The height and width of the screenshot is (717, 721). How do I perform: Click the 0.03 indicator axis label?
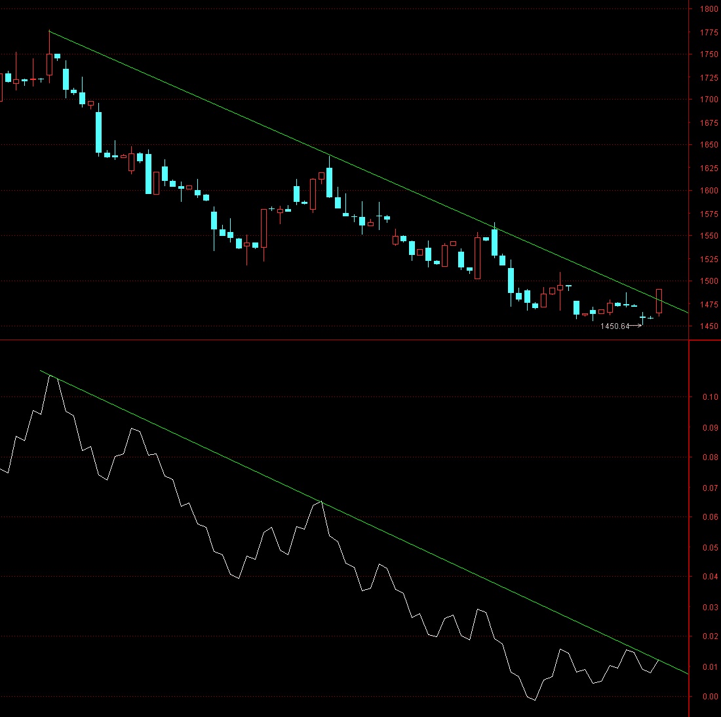point(710,608)
